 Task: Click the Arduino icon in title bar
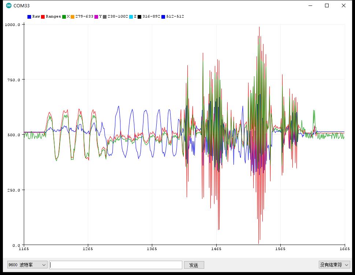point(9,5)
